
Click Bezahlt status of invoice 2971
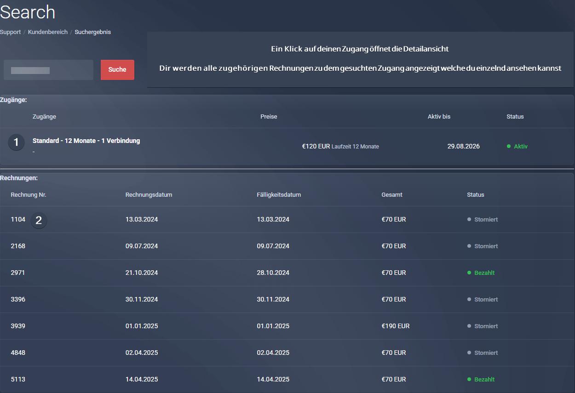pyautogui.click(x=484, y=273)
